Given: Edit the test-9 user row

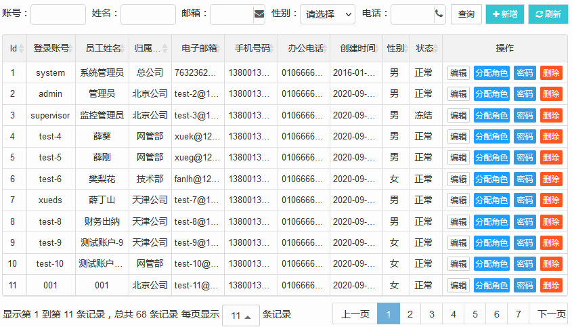Looking at the screenshot, I should coord(458,242).
